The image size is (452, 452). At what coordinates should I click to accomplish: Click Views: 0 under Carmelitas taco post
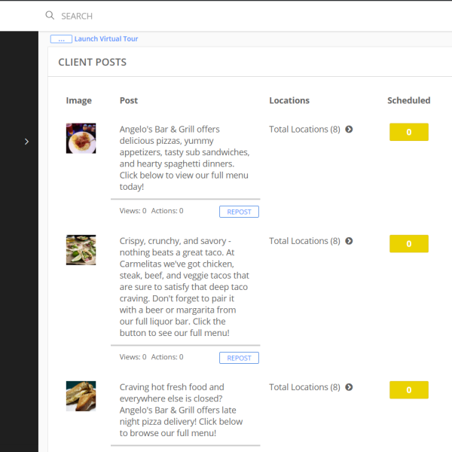tap(133, 357)
